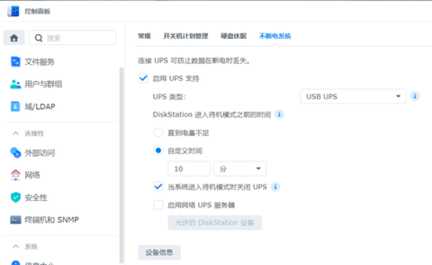
Task: Click the sidebar vertical scrollbar
Action: tap(122, 165)
